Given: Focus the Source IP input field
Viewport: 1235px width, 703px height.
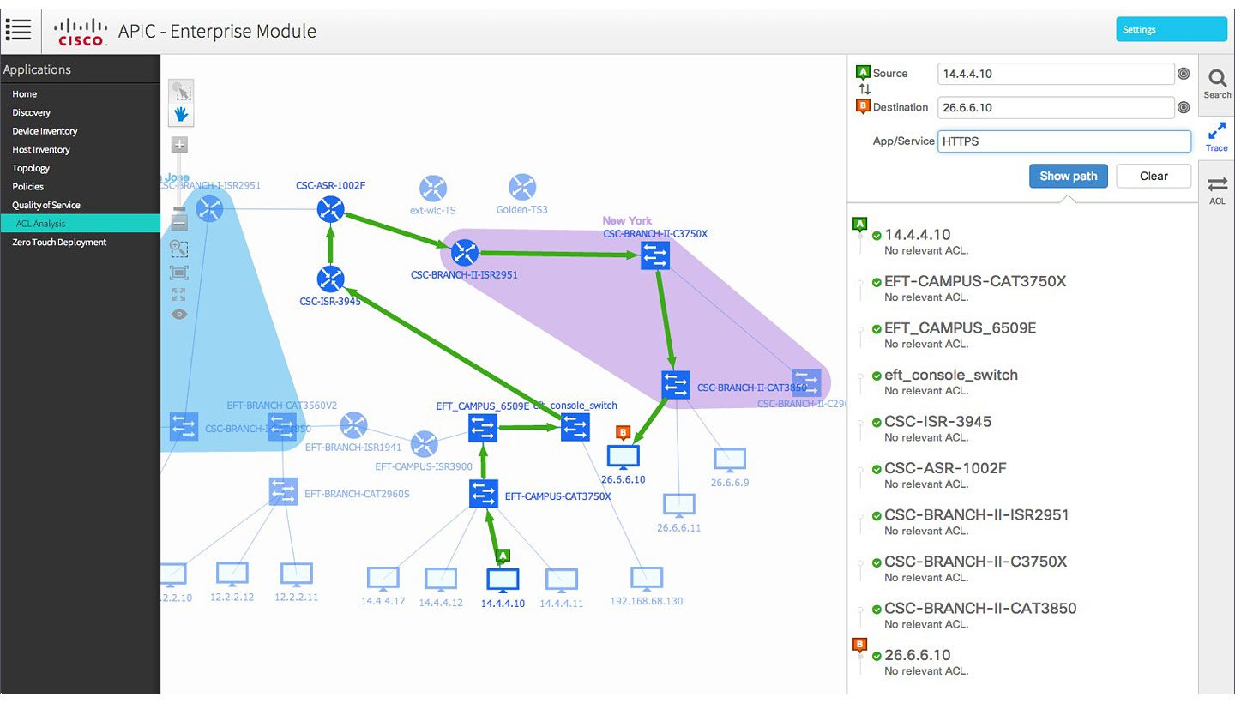Looking at the screenshot, I should (x=1056, y=74).
